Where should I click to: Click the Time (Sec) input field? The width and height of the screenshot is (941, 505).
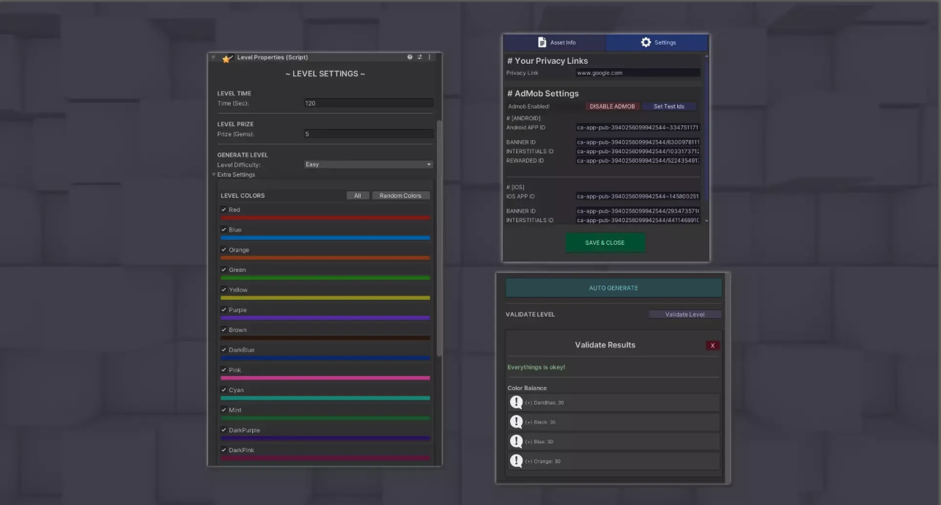pyautogui.click(x=369, y=103)
